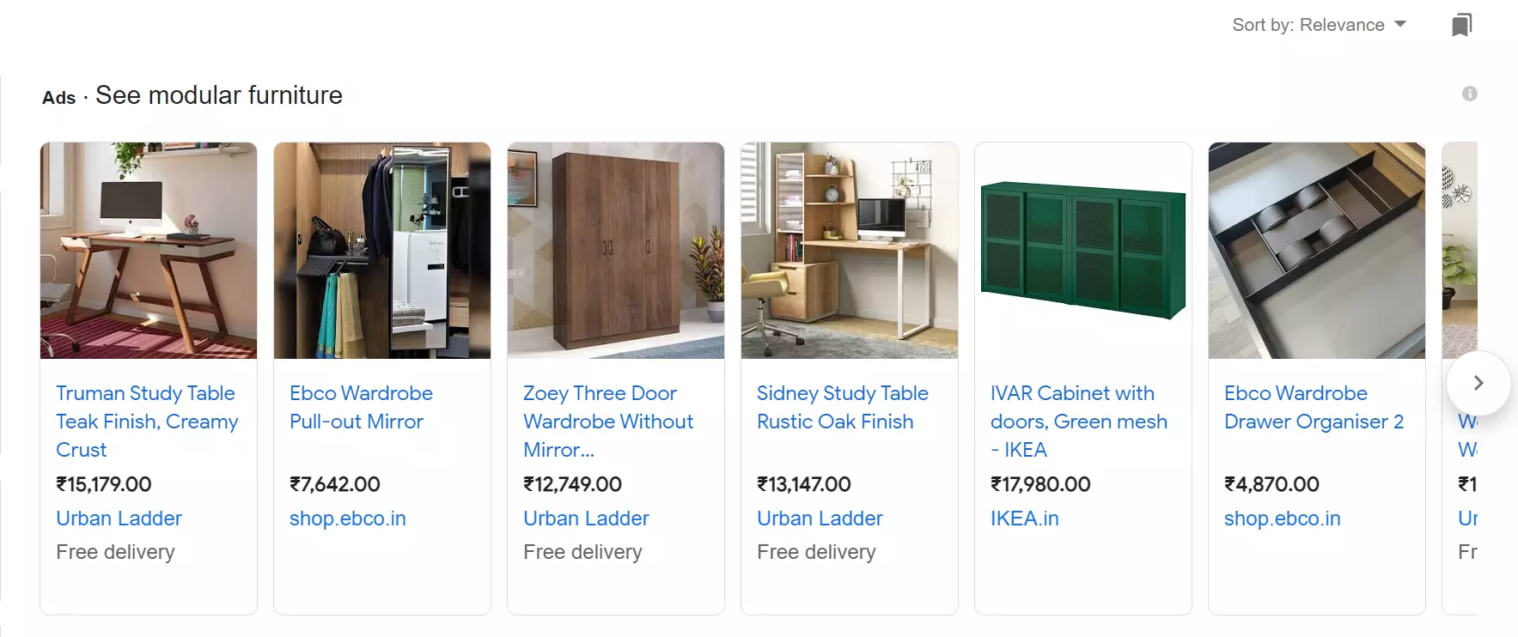Visit IKEA.in store link
The height and width of the screenshot is (637, 1518).
1024,519
